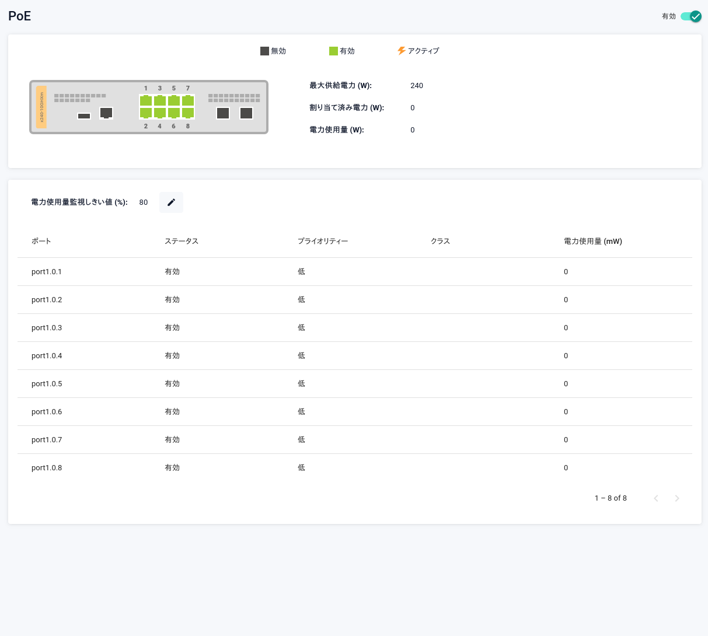Select green PoE port 1 on switch diagram
Viewport: 708px width, 636px height.
[146, 100]
